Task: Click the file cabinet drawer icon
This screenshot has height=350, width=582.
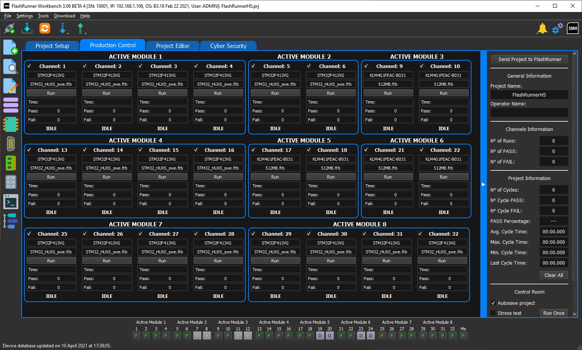Action: point(10,182)
